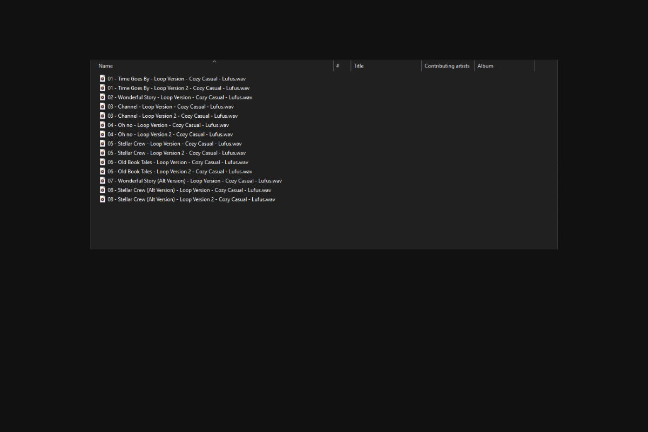The image size is (648, 432).
Task: Select 04 - Oh no - Loop Version 2 file
Action: tap(170, 134)
